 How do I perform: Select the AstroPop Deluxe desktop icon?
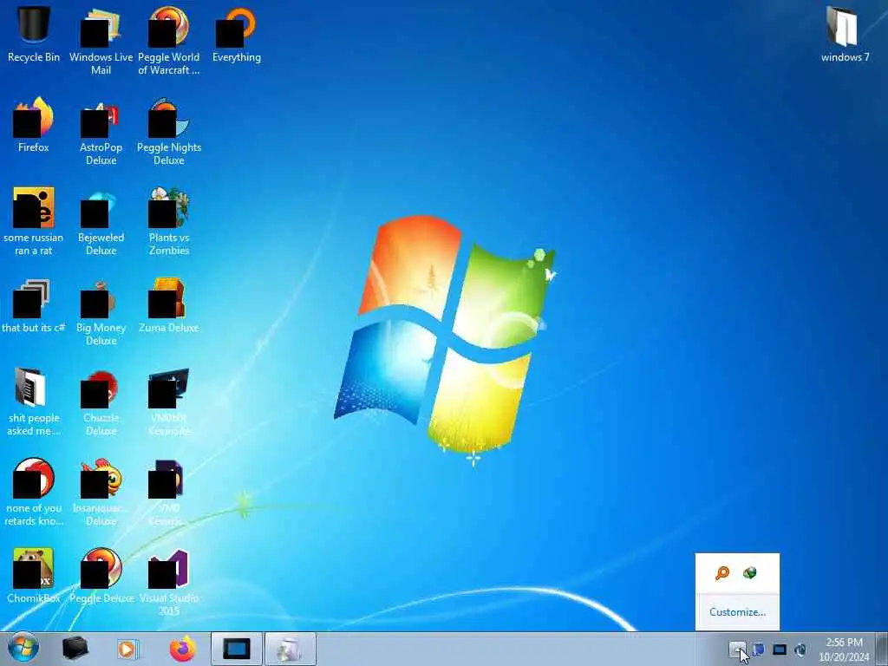pyautogui.click(x=101, y=131)
